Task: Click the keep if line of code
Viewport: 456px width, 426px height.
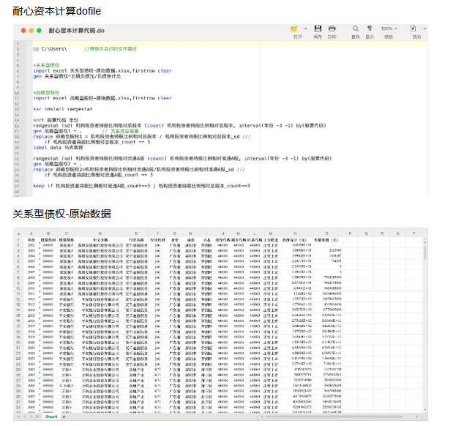Action: [x=141, y=186]
